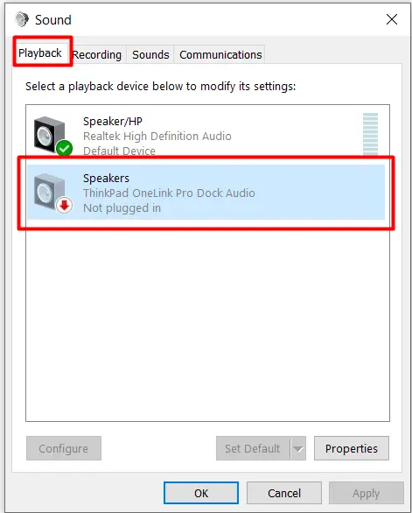The image size is (412, 513).
Task: Open the Communications tab
Action: (220, 54)
